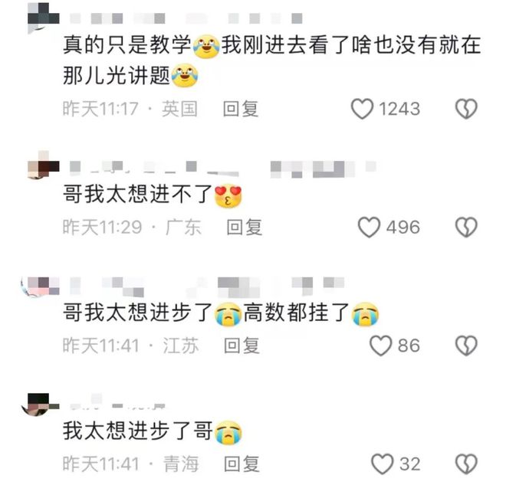Viewport: 506px width, 498px height.
Task: Open the first commenter's avatar
Action: (43, 18)
